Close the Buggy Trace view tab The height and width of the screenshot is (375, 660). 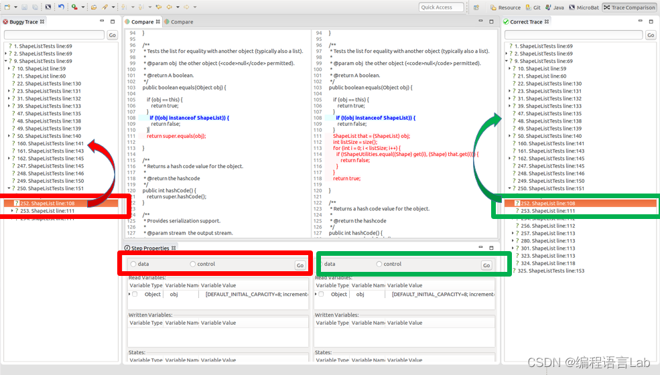pyautogui.click(x=42, y=21)
